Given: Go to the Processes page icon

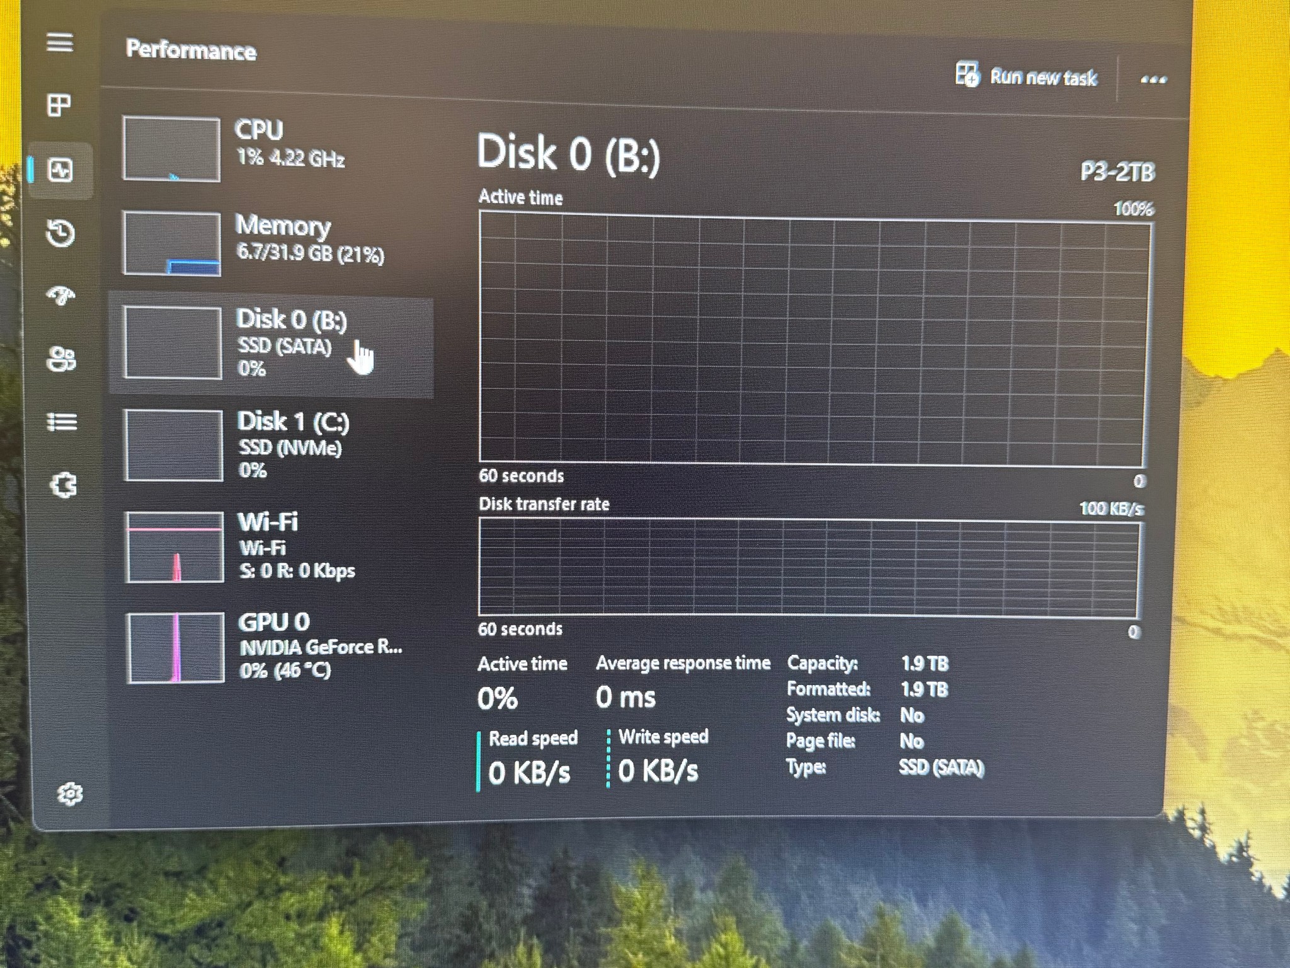Looking at the screenshot, I should (59, 105).
